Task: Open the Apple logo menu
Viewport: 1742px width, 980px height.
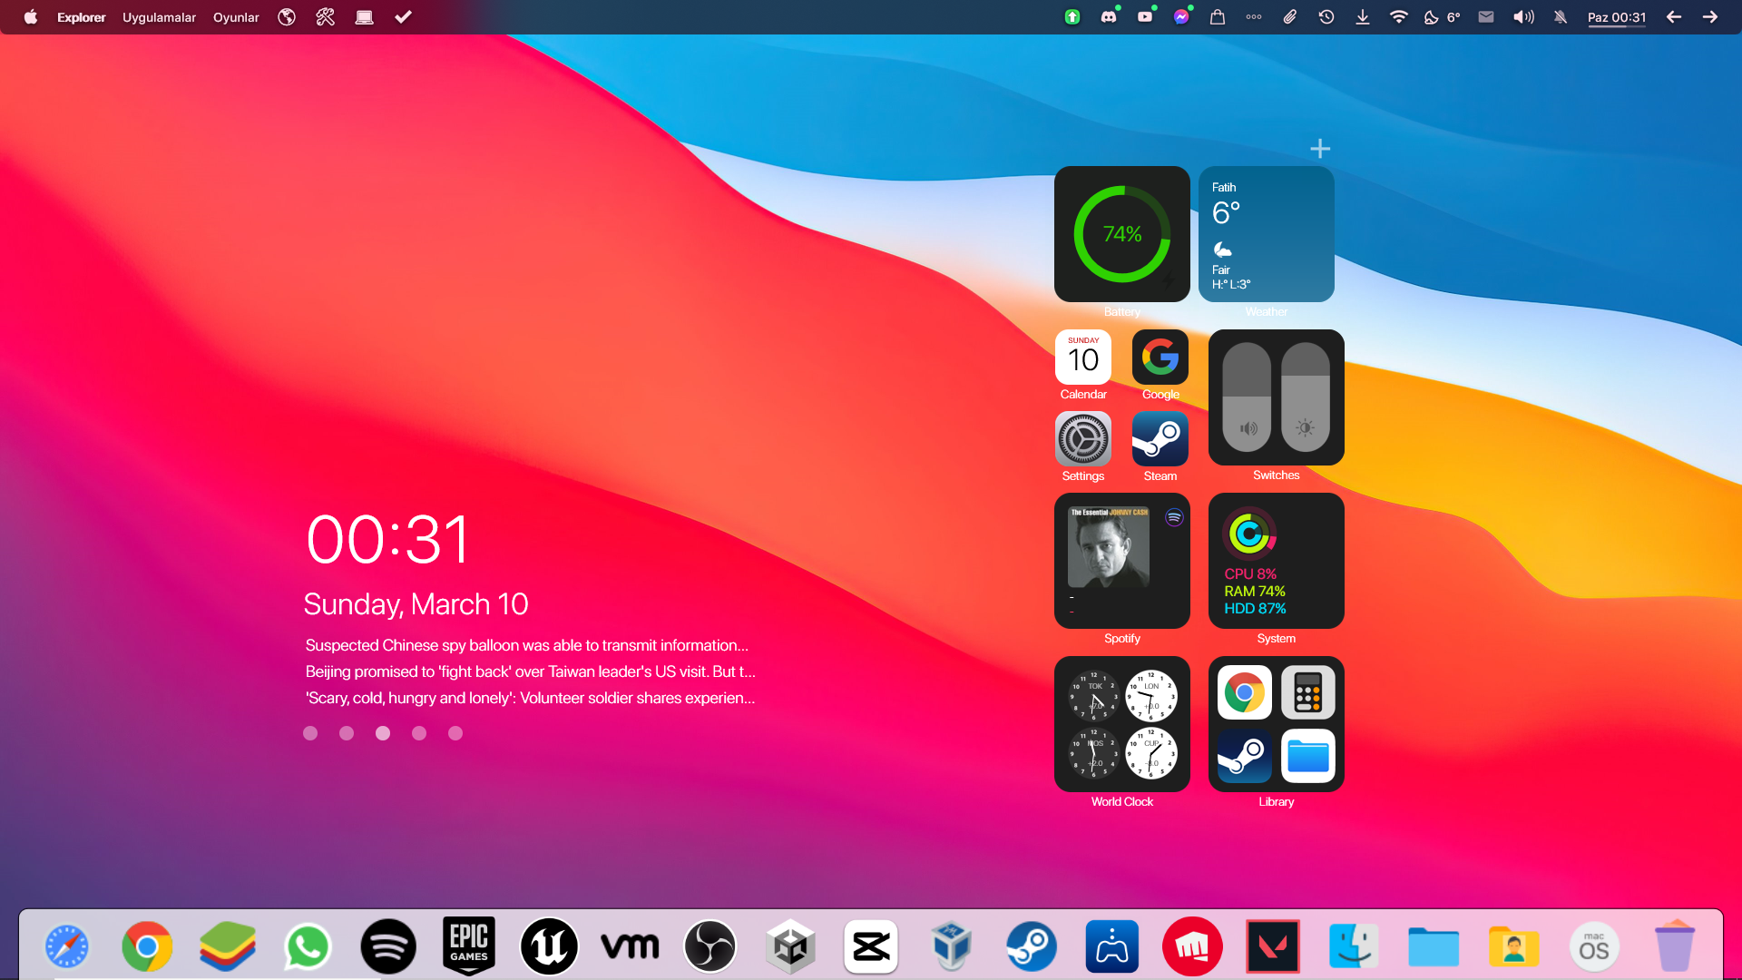Action: (30, 17)
